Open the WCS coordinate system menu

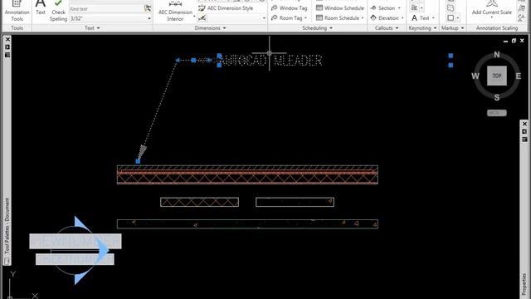click(497, 113)
